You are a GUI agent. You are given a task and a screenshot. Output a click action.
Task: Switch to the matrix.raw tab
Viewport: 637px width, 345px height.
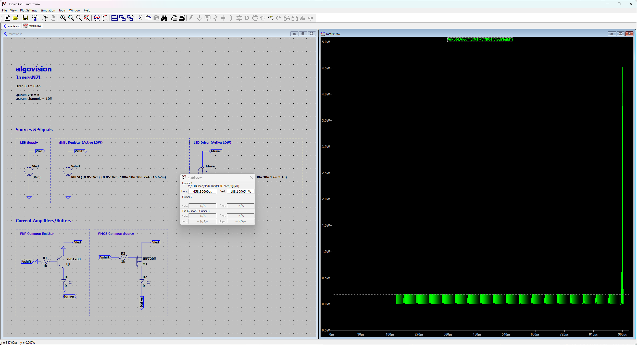[x=32, y=26]
